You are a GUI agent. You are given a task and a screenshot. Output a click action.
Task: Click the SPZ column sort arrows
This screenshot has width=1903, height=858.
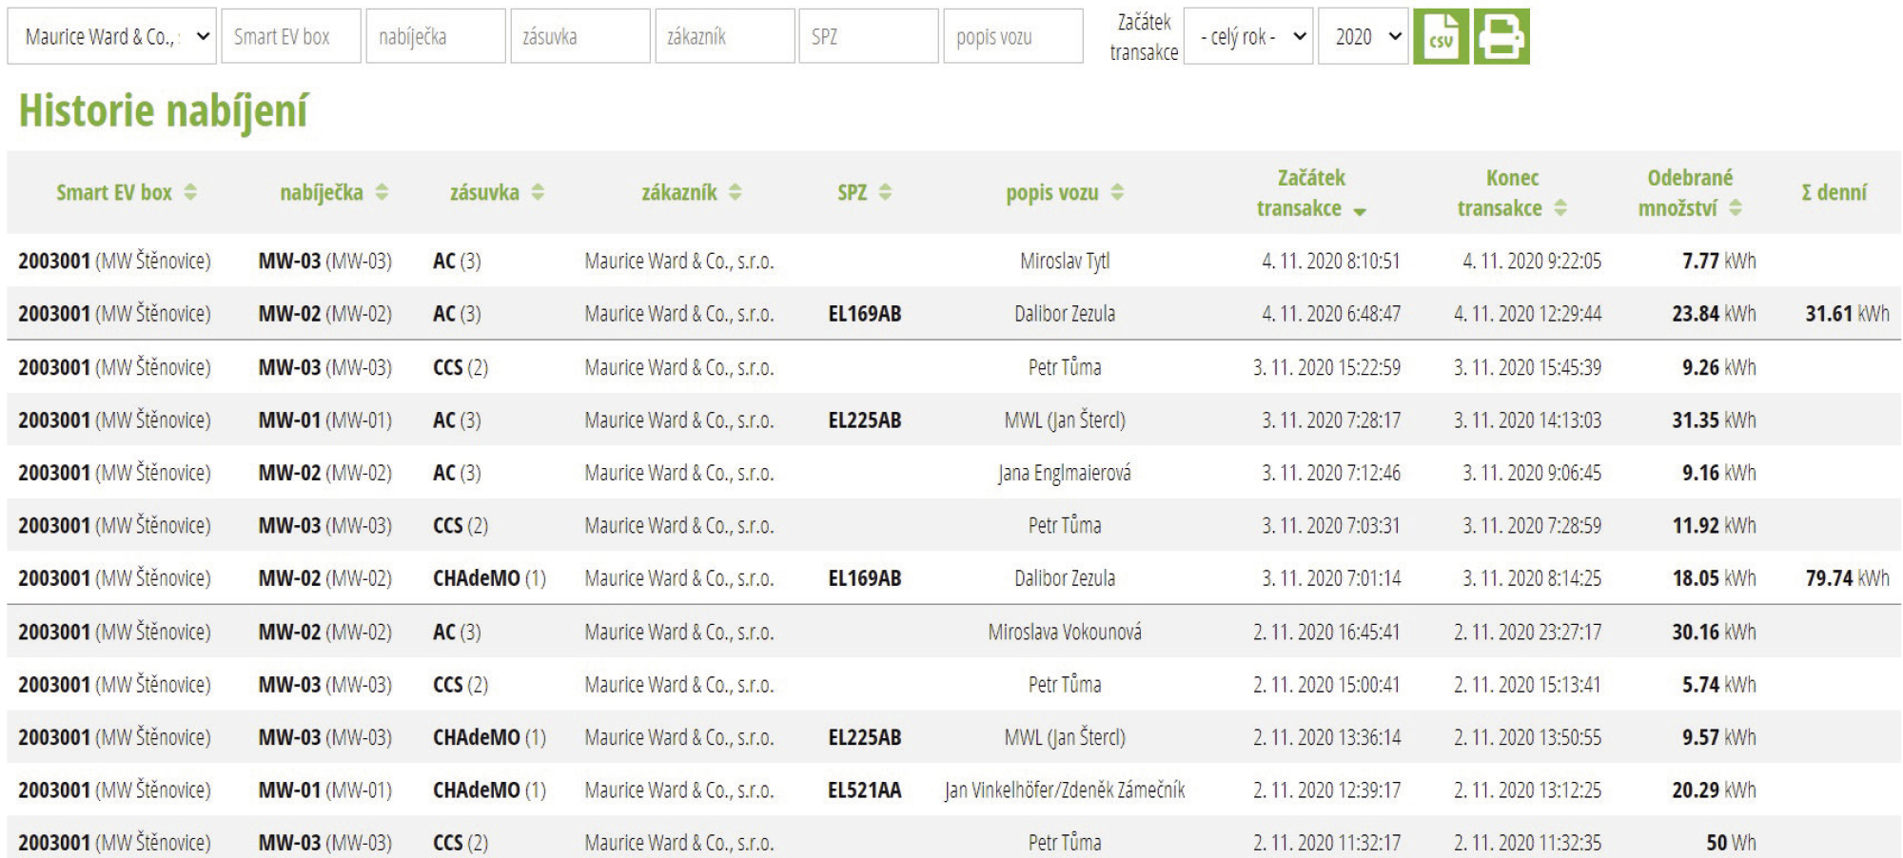point(885,192)
